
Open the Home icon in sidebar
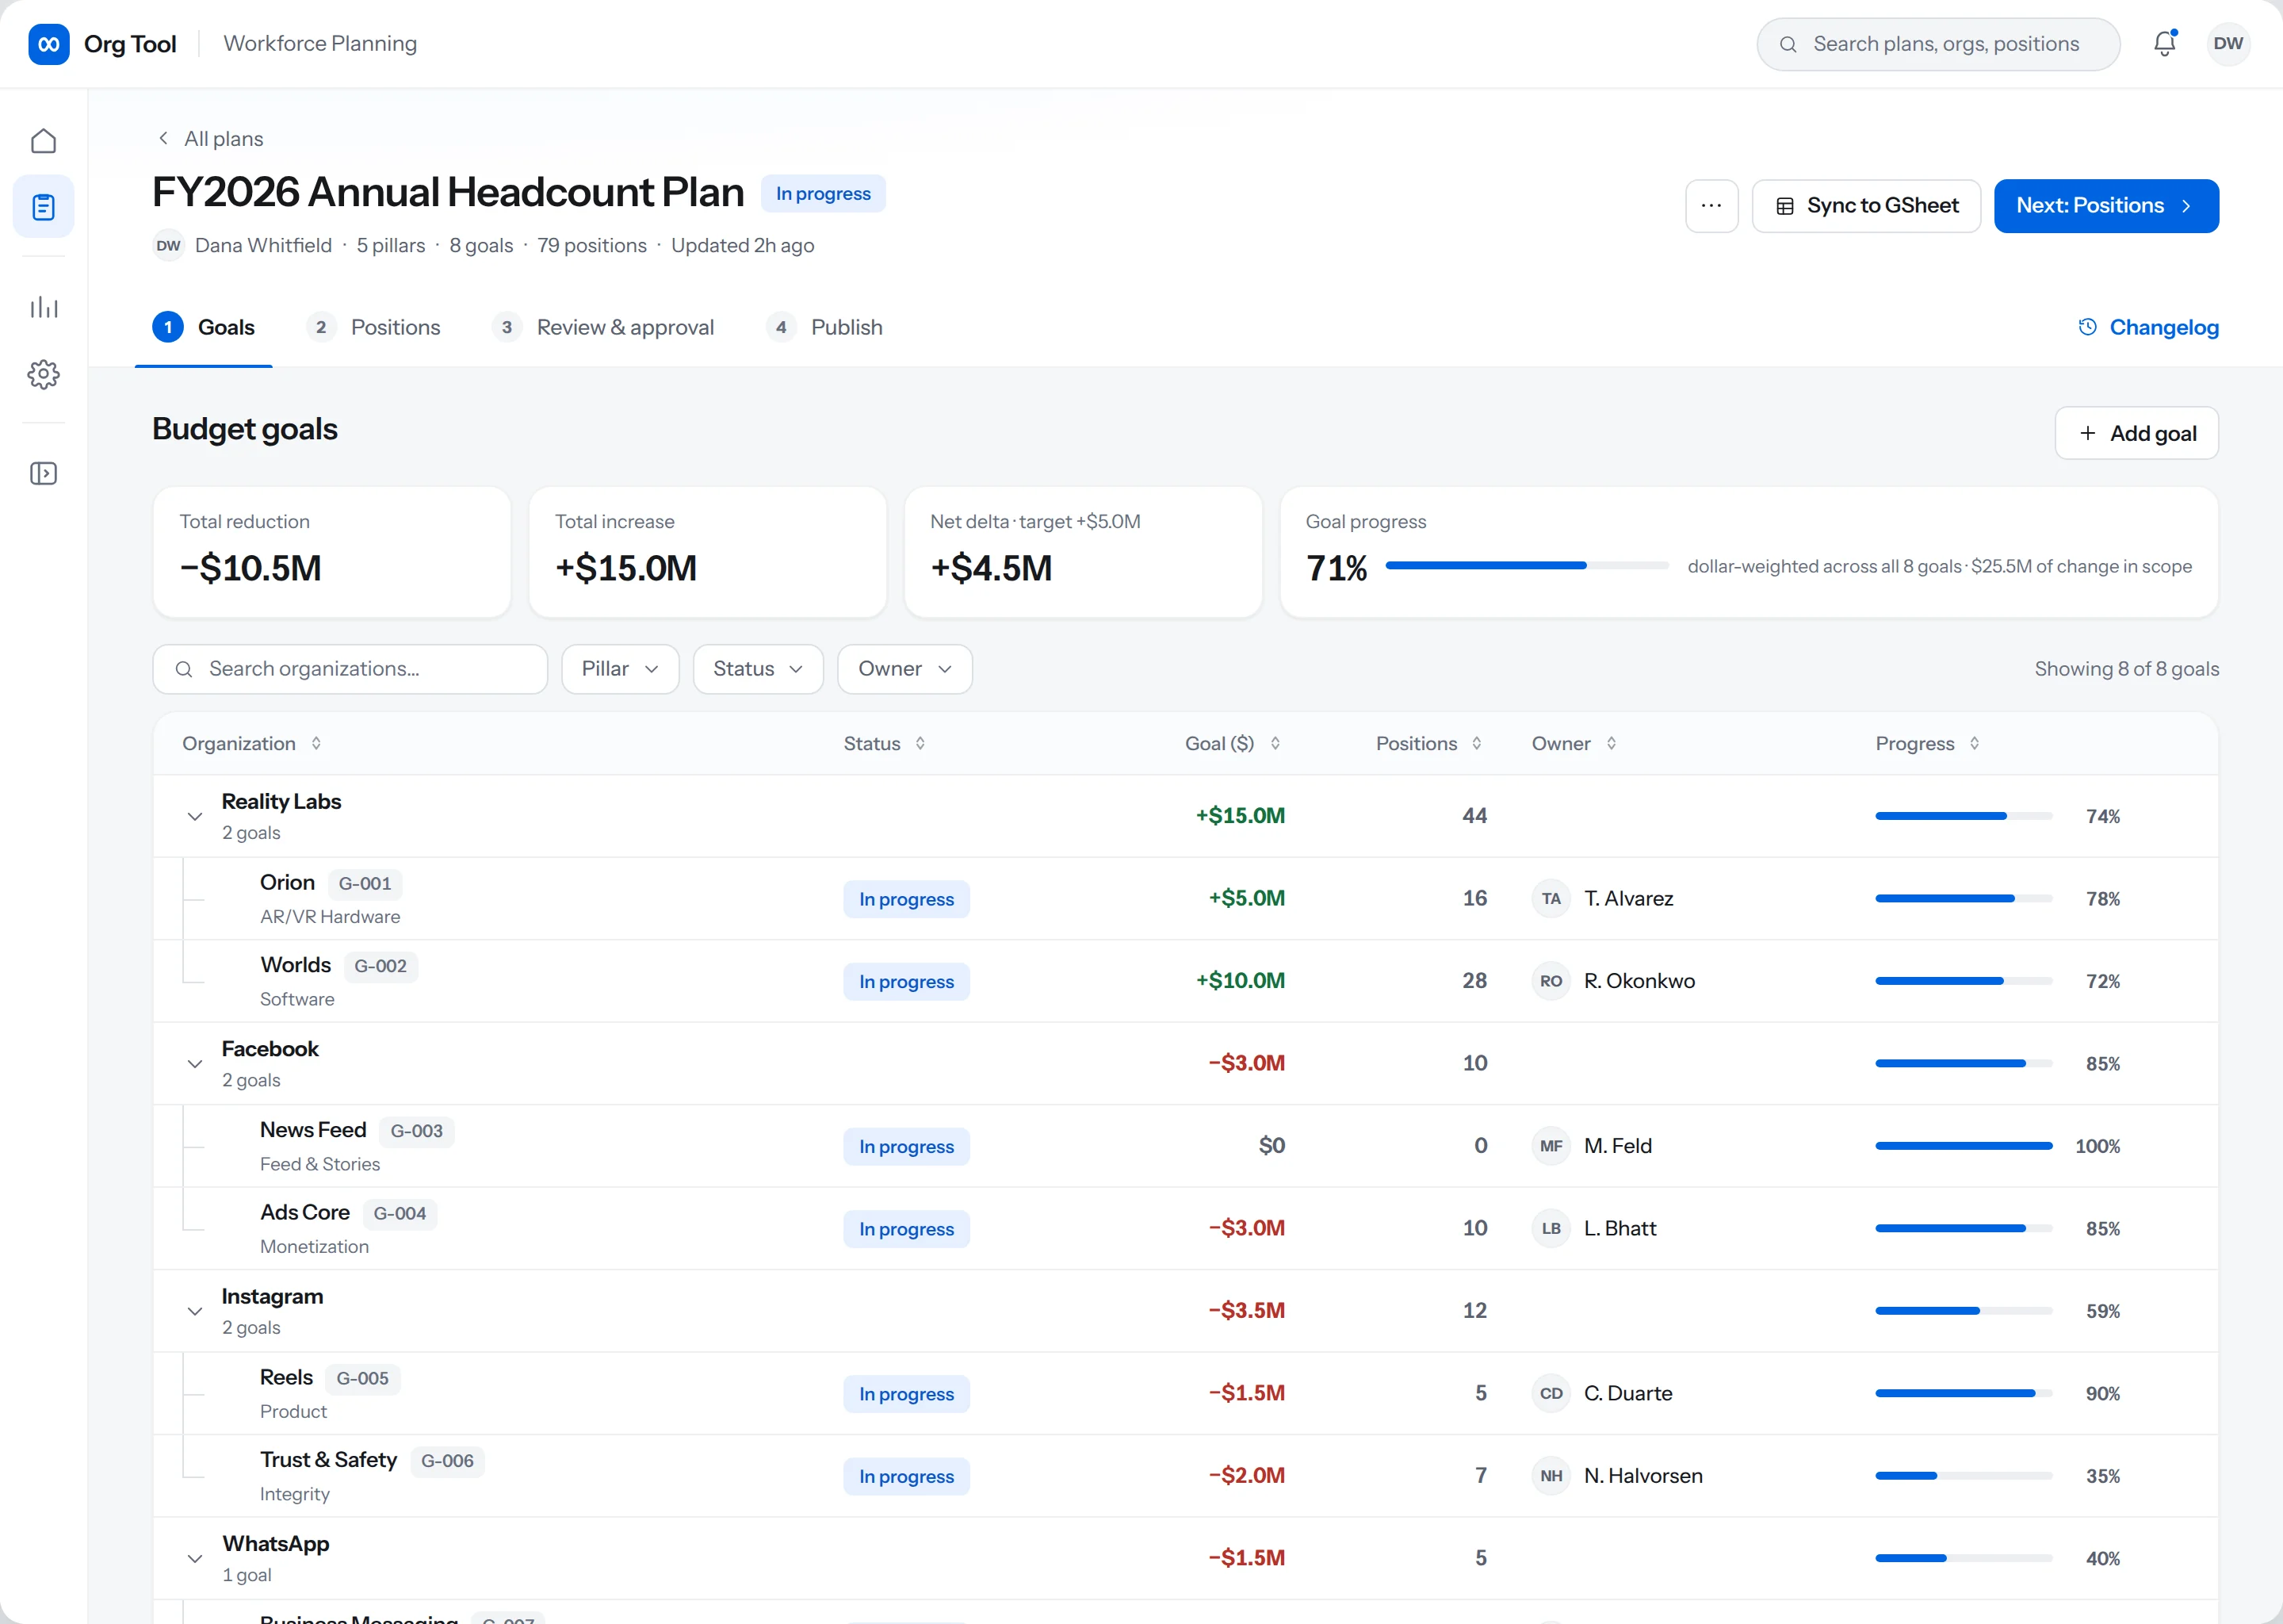(43, 141)
